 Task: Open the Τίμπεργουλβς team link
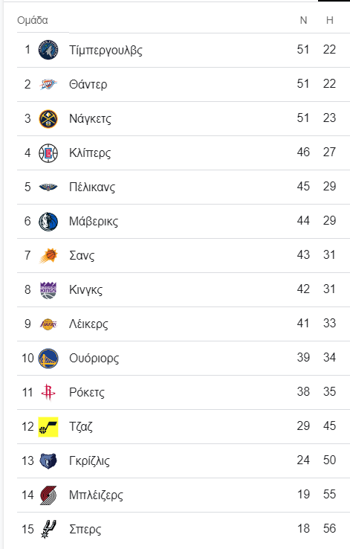pos(106,50)
